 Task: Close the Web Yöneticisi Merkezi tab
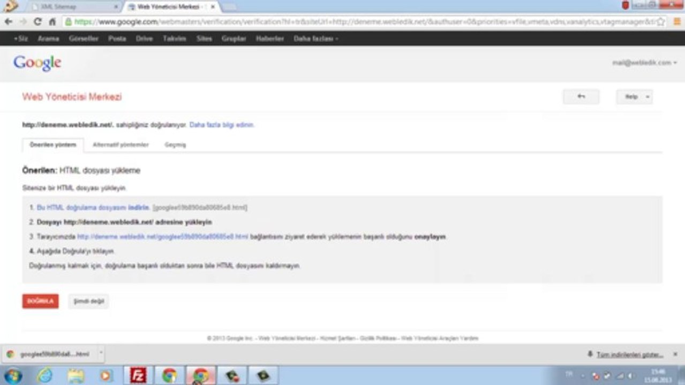click(213, 7)
